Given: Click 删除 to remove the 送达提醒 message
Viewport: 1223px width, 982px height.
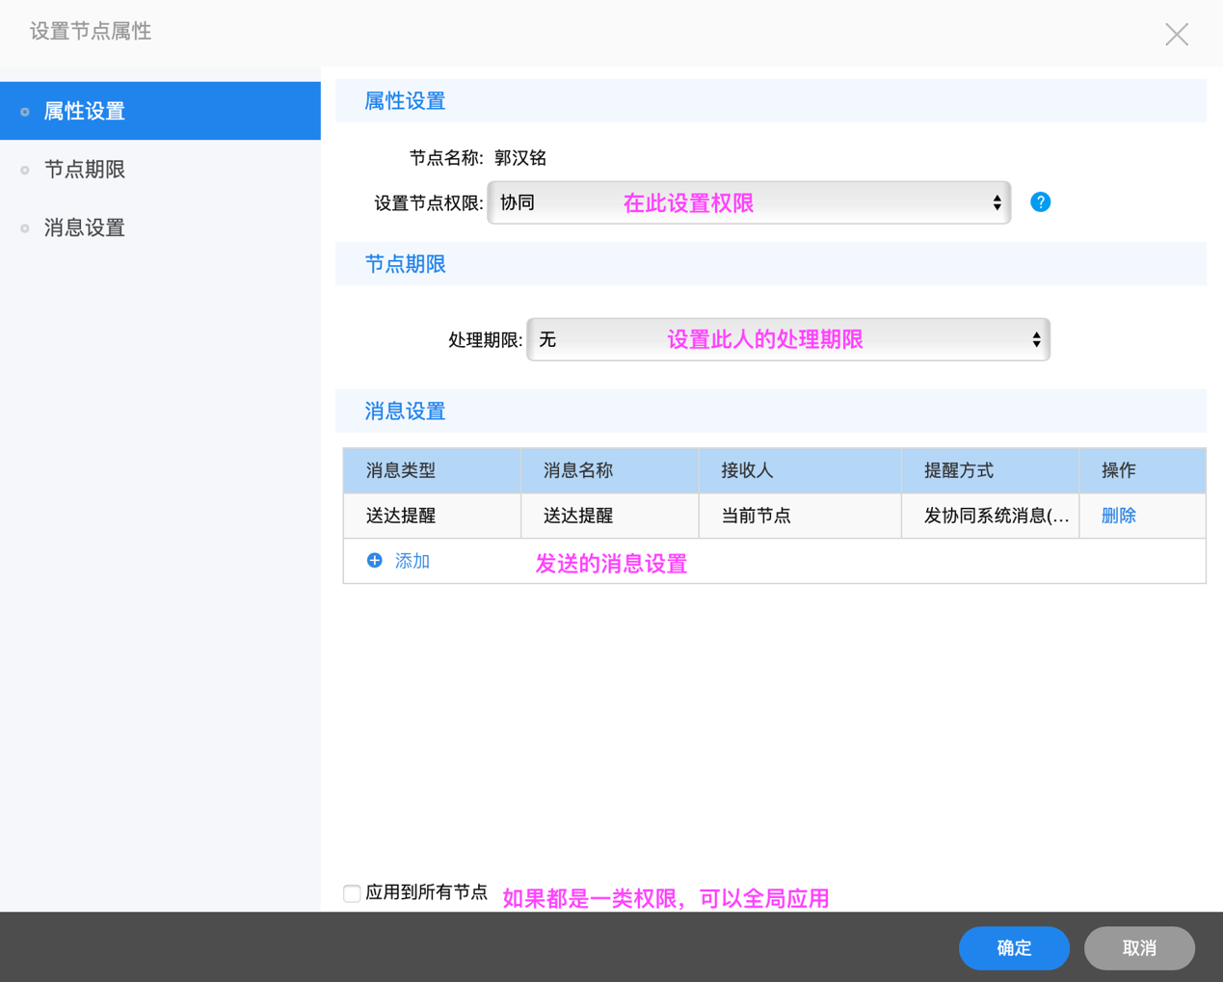Looking at the screenshot, I should pos(1117,515).
